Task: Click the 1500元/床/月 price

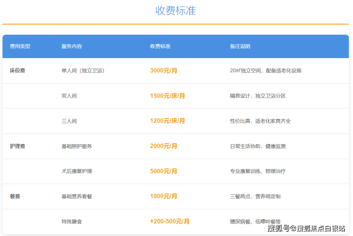Action: click(167, 96)
